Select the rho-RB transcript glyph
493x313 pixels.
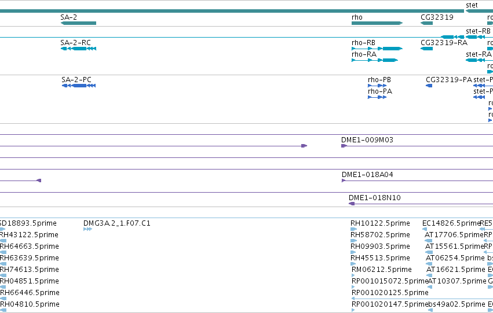pos(377,49)
